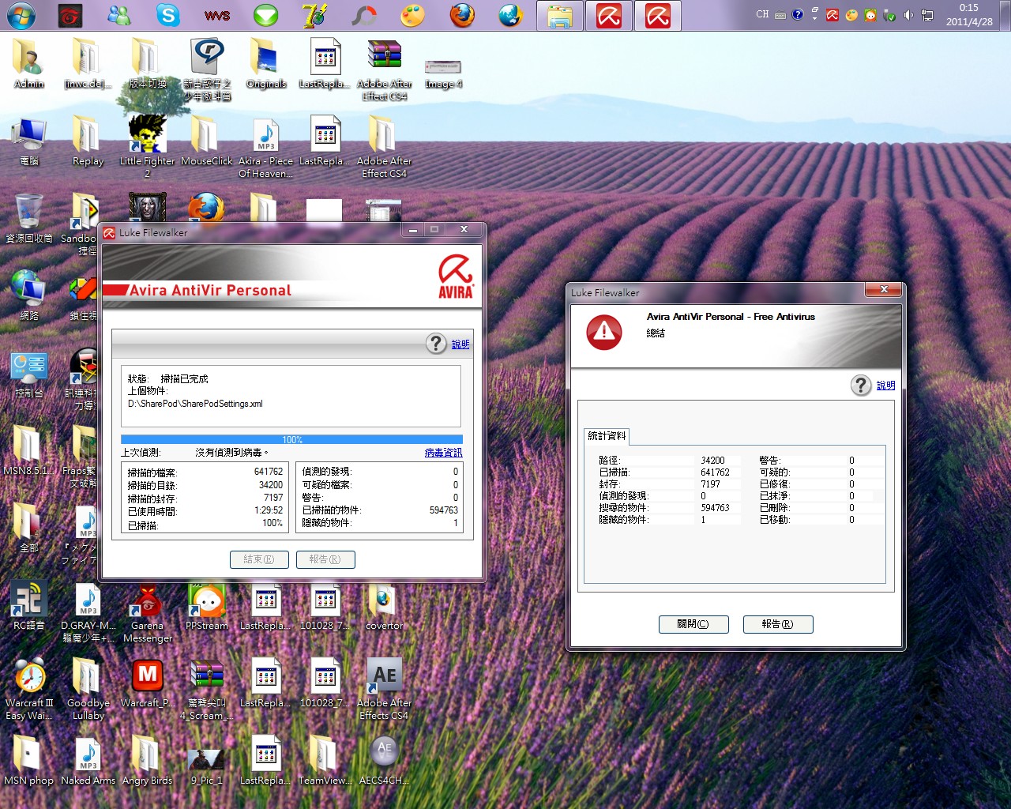Screen dimensions: 1011x809
Task: Click the 說明 link in summary dialog
Action: point(885,386)
